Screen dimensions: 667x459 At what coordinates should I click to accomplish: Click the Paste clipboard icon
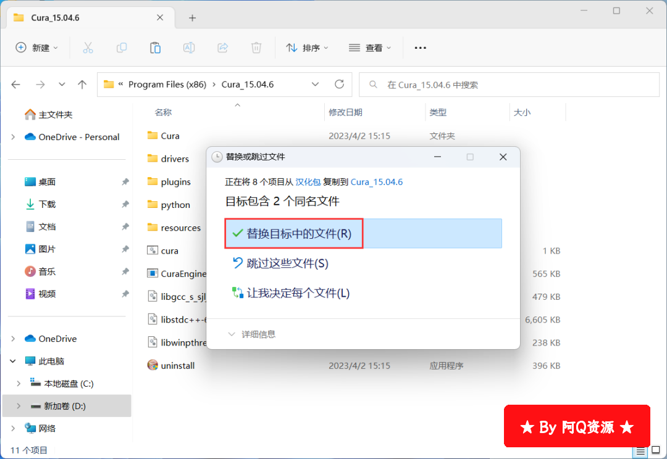coord(155,48)
